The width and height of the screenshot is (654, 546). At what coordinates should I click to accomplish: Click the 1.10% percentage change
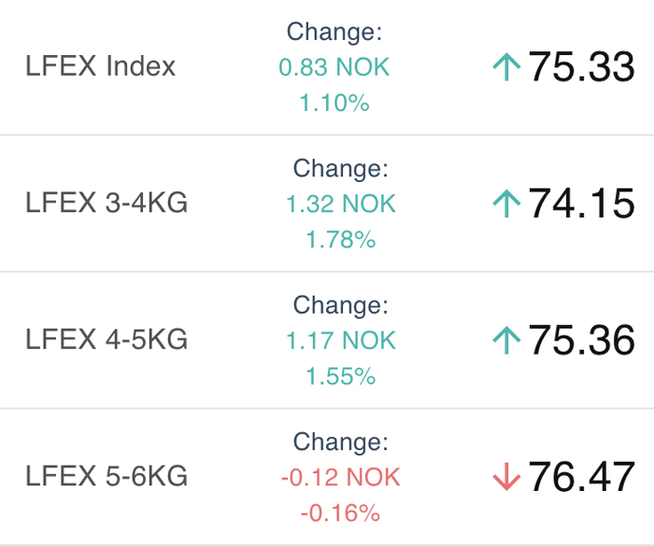(x=334, y=103)
